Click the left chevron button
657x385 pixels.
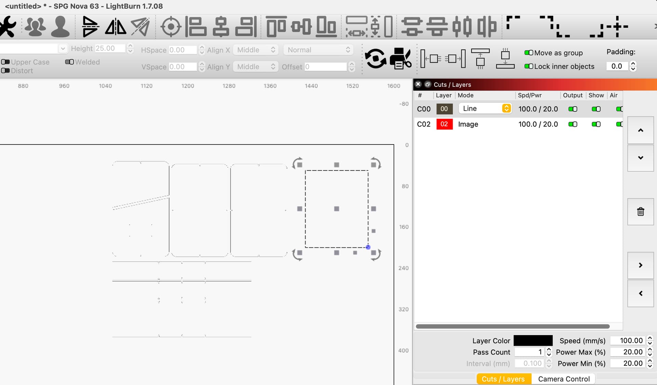(x=641, y=293)
